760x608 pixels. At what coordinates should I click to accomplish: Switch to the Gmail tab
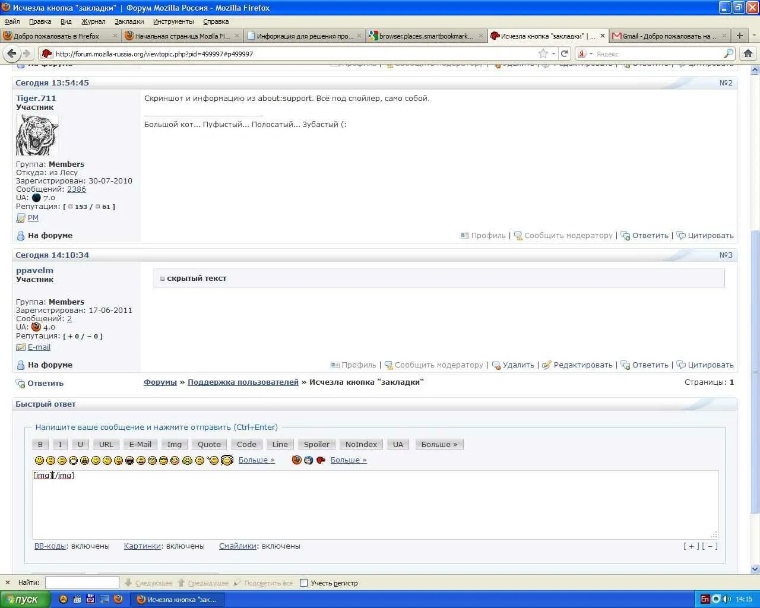(671, 36)
